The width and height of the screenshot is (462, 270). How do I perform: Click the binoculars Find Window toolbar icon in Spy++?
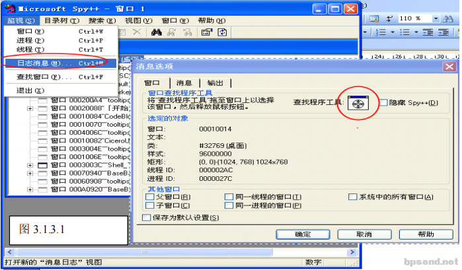(157, 32)
